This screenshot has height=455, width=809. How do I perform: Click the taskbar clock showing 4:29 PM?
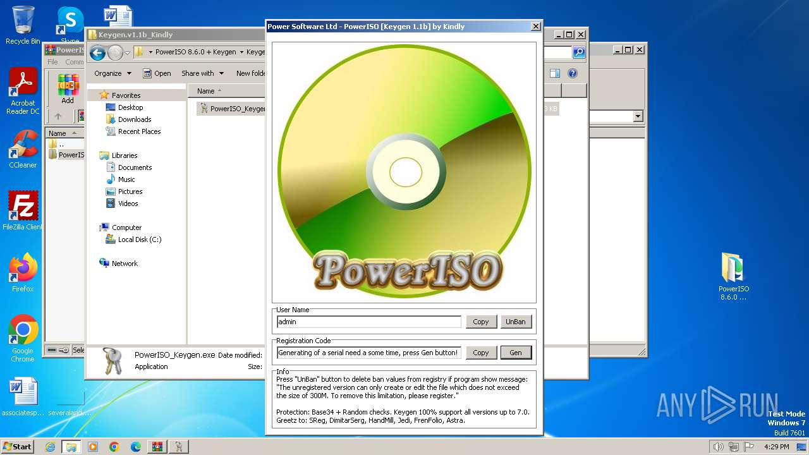point(777,447)
